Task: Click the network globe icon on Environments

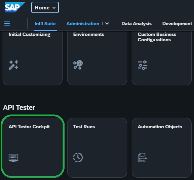Action: tap(78, 65)
